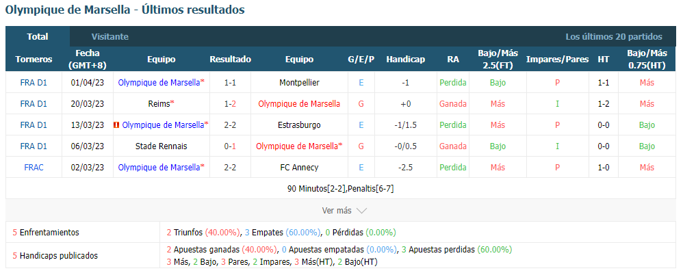Screen dimensions: 683x273
Task: Click the Reims team name
Action: (x=159, y=103)
